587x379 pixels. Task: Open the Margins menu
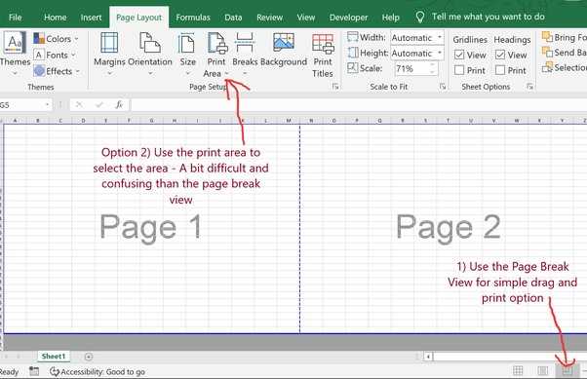coord(109,54)
